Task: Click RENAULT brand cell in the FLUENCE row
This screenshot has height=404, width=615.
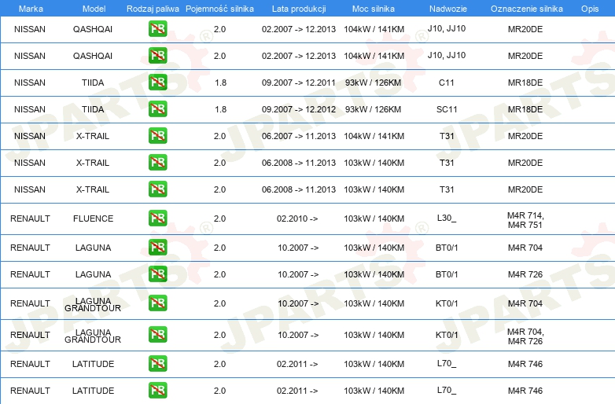Action: click(30, 219)
